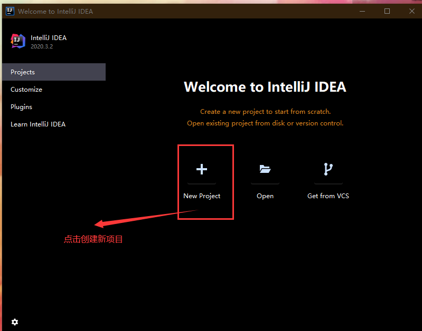The image size is (422, 331).
Task: Close the Welcome to IntelliJ IDEA window
Action: [412, 11]
